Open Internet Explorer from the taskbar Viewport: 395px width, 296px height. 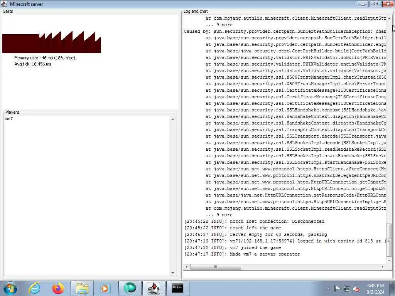tap(34, 288)
